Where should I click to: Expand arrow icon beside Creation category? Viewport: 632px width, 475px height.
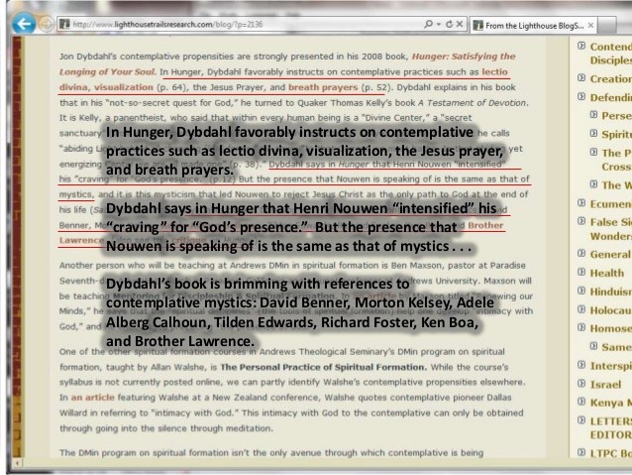pos(581,78)
